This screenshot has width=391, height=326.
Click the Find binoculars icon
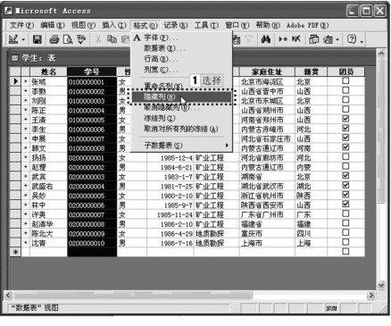point(266,39)
